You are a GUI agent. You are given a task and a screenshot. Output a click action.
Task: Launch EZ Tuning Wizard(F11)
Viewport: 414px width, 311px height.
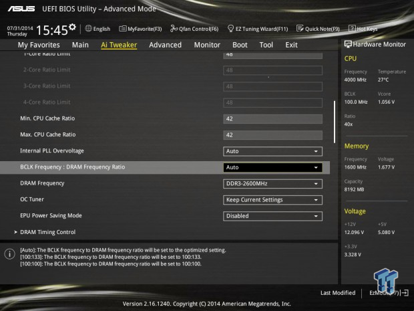point(258,29)
